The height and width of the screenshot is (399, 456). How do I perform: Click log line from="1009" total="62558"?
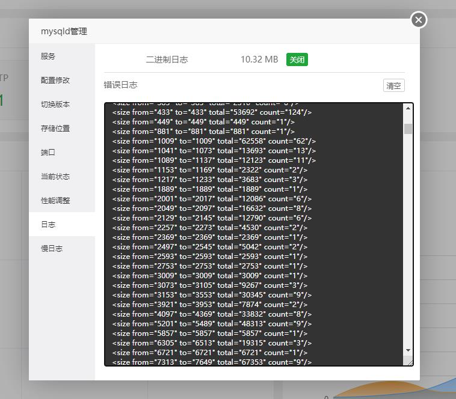[x=214, y=141]
